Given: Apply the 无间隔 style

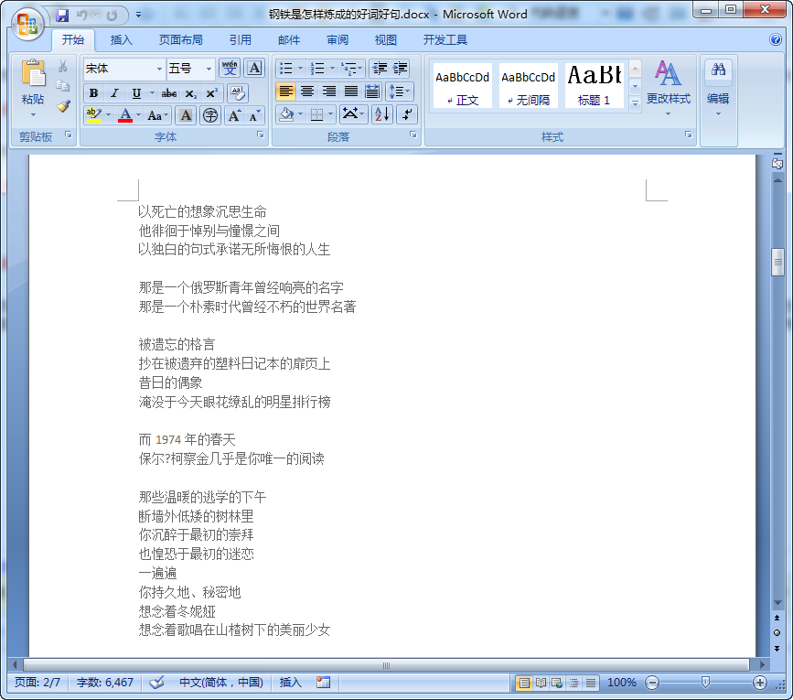Looking at the screenshot, I should (x=528, y=85).
